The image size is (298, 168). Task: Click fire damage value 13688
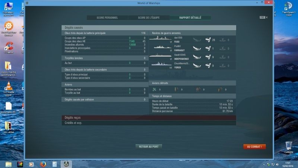click(x=133, y=45)
